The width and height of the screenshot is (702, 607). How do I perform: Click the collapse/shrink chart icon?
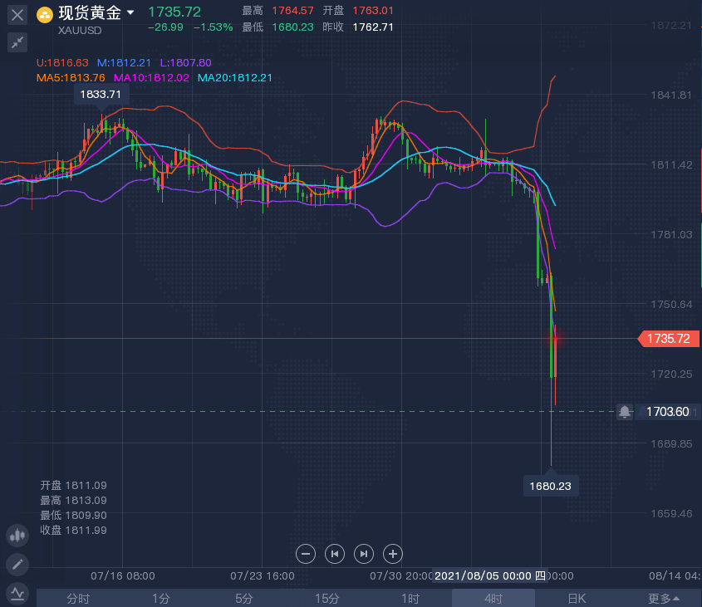(x=17, y=42)
